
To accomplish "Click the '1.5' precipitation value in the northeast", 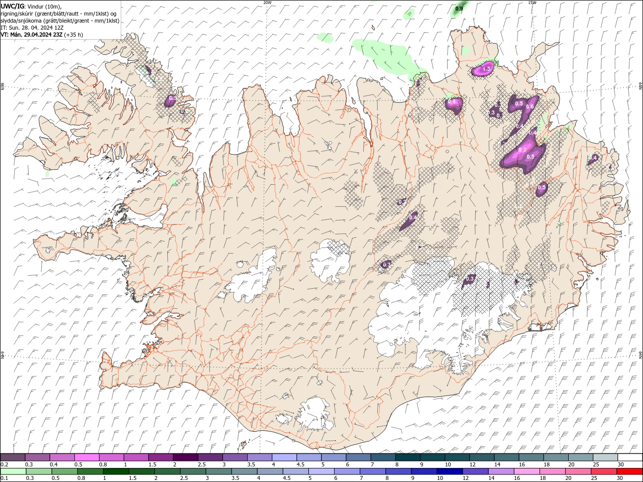I will coord(486,69).
